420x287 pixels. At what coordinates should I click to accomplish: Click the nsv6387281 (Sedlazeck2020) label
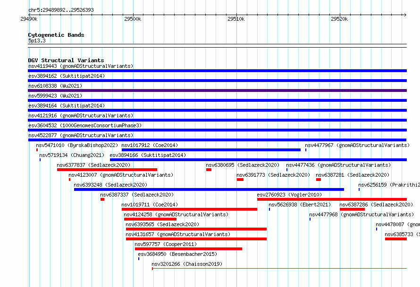click(x=353, y=175)
